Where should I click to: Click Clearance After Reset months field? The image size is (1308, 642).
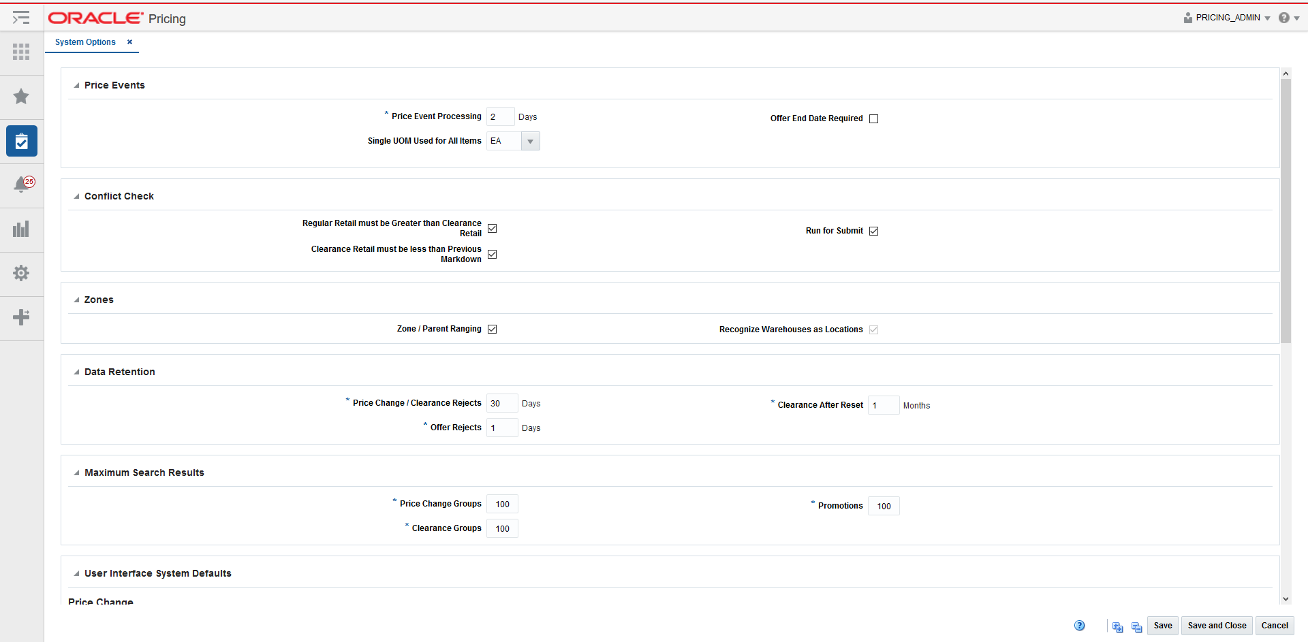884,406
